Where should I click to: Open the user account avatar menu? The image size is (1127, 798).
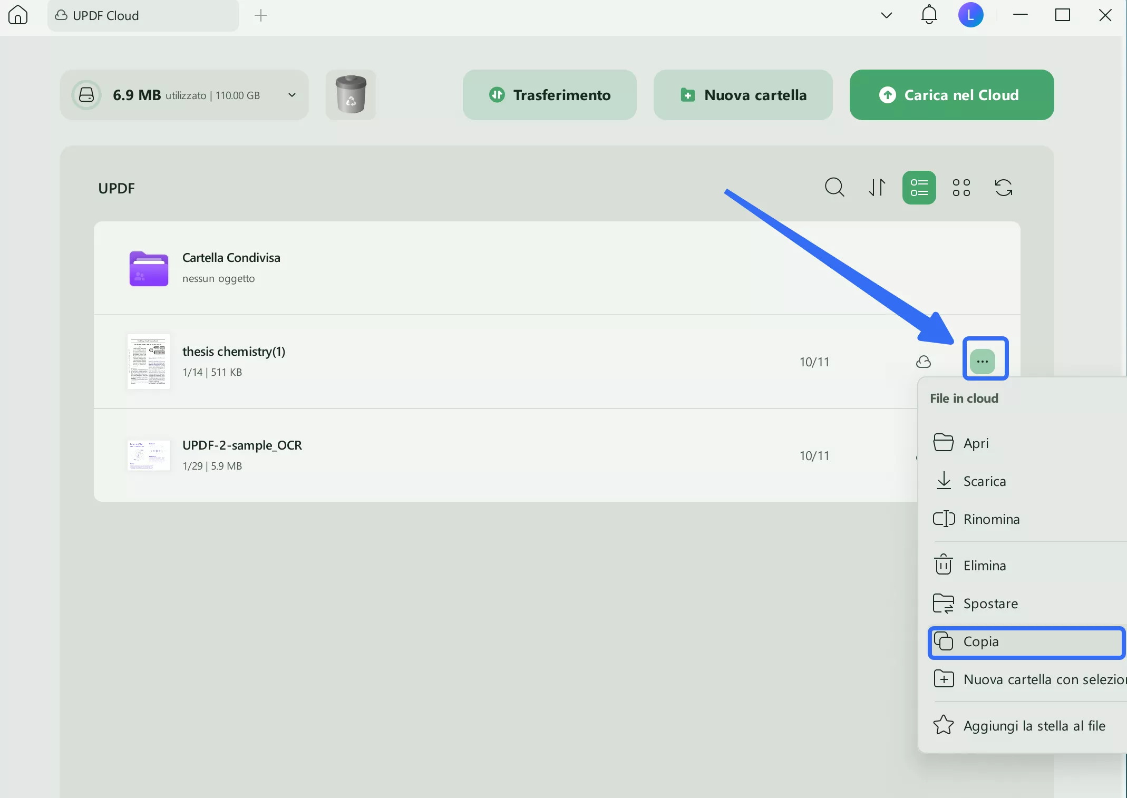970,15
